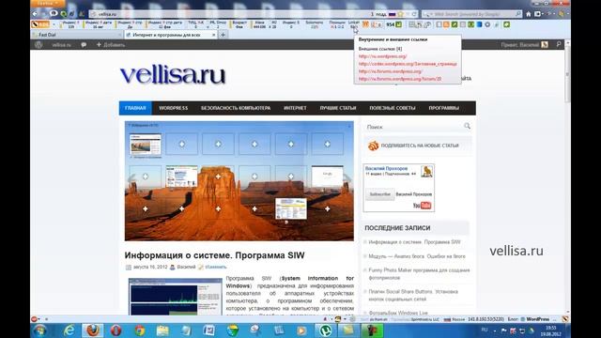Reload page with the refresh icon
The width and height of the screenshot is (601, 338).
pos(414,14)
